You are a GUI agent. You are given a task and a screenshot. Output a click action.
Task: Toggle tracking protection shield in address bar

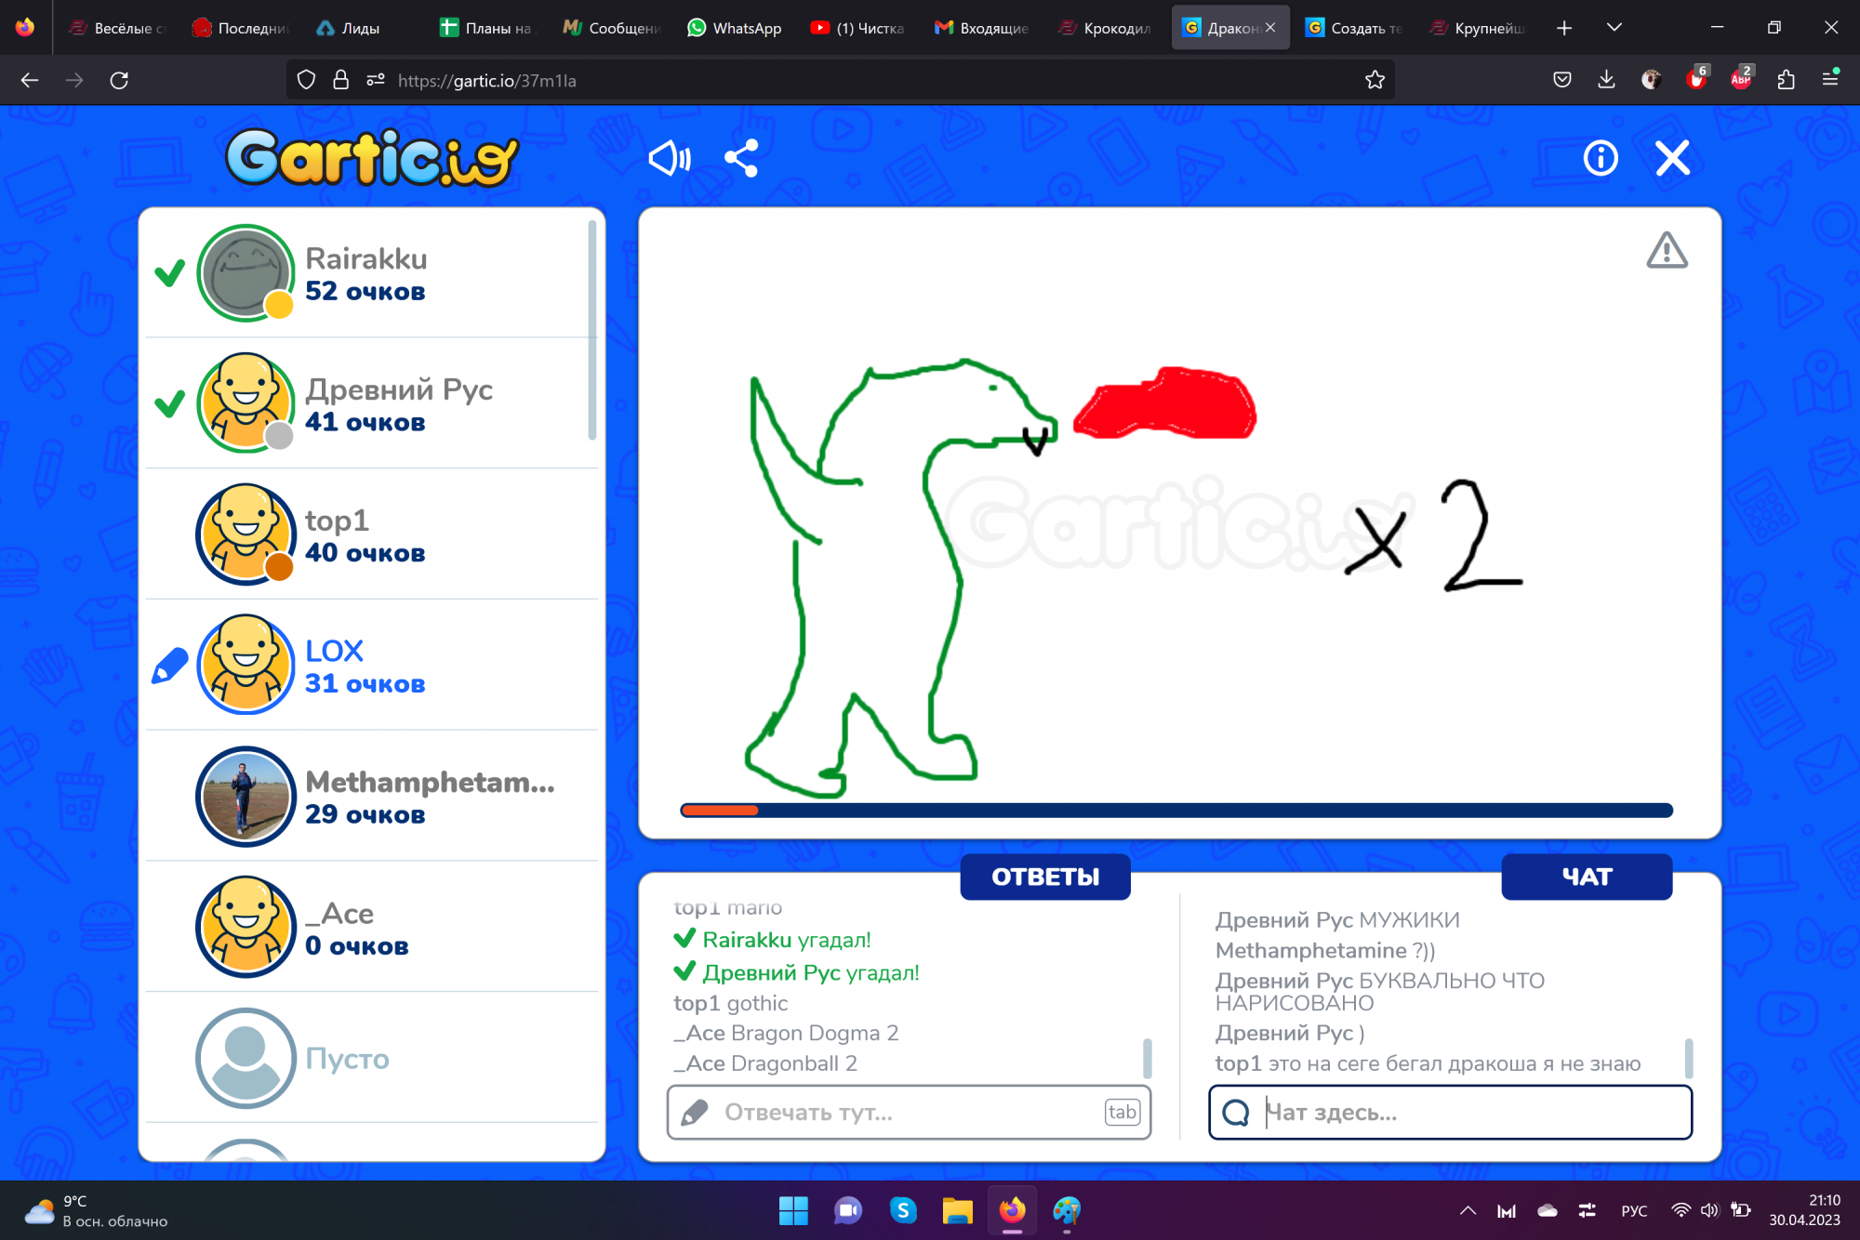tap(306, 80)
